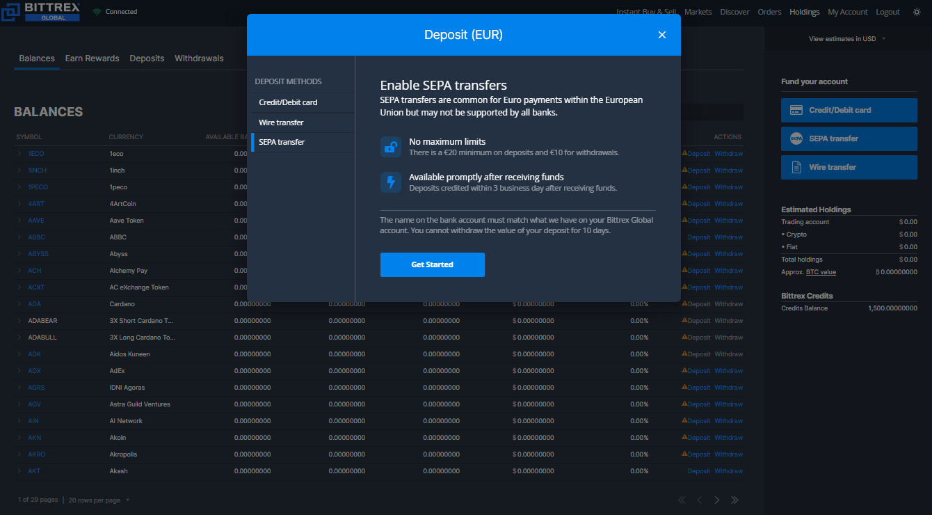Click warning icon beside ADK Deposit
This screenshot has height=515, width=932.
coord(684,354)
